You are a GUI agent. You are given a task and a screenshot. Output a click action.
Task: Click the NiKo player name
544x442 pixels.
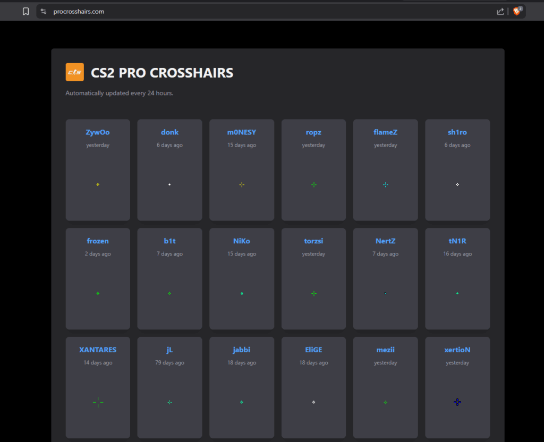point(242,241)
